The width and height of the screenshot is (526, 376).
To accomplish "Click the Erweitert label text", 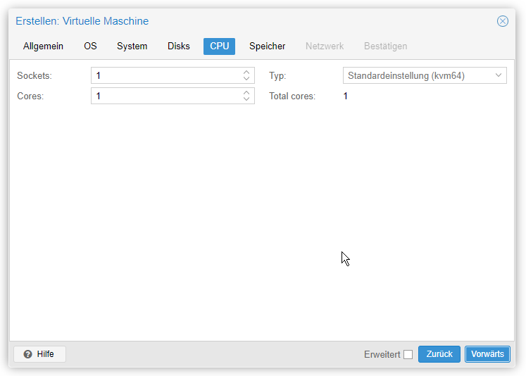I will [x=382, y=355].
